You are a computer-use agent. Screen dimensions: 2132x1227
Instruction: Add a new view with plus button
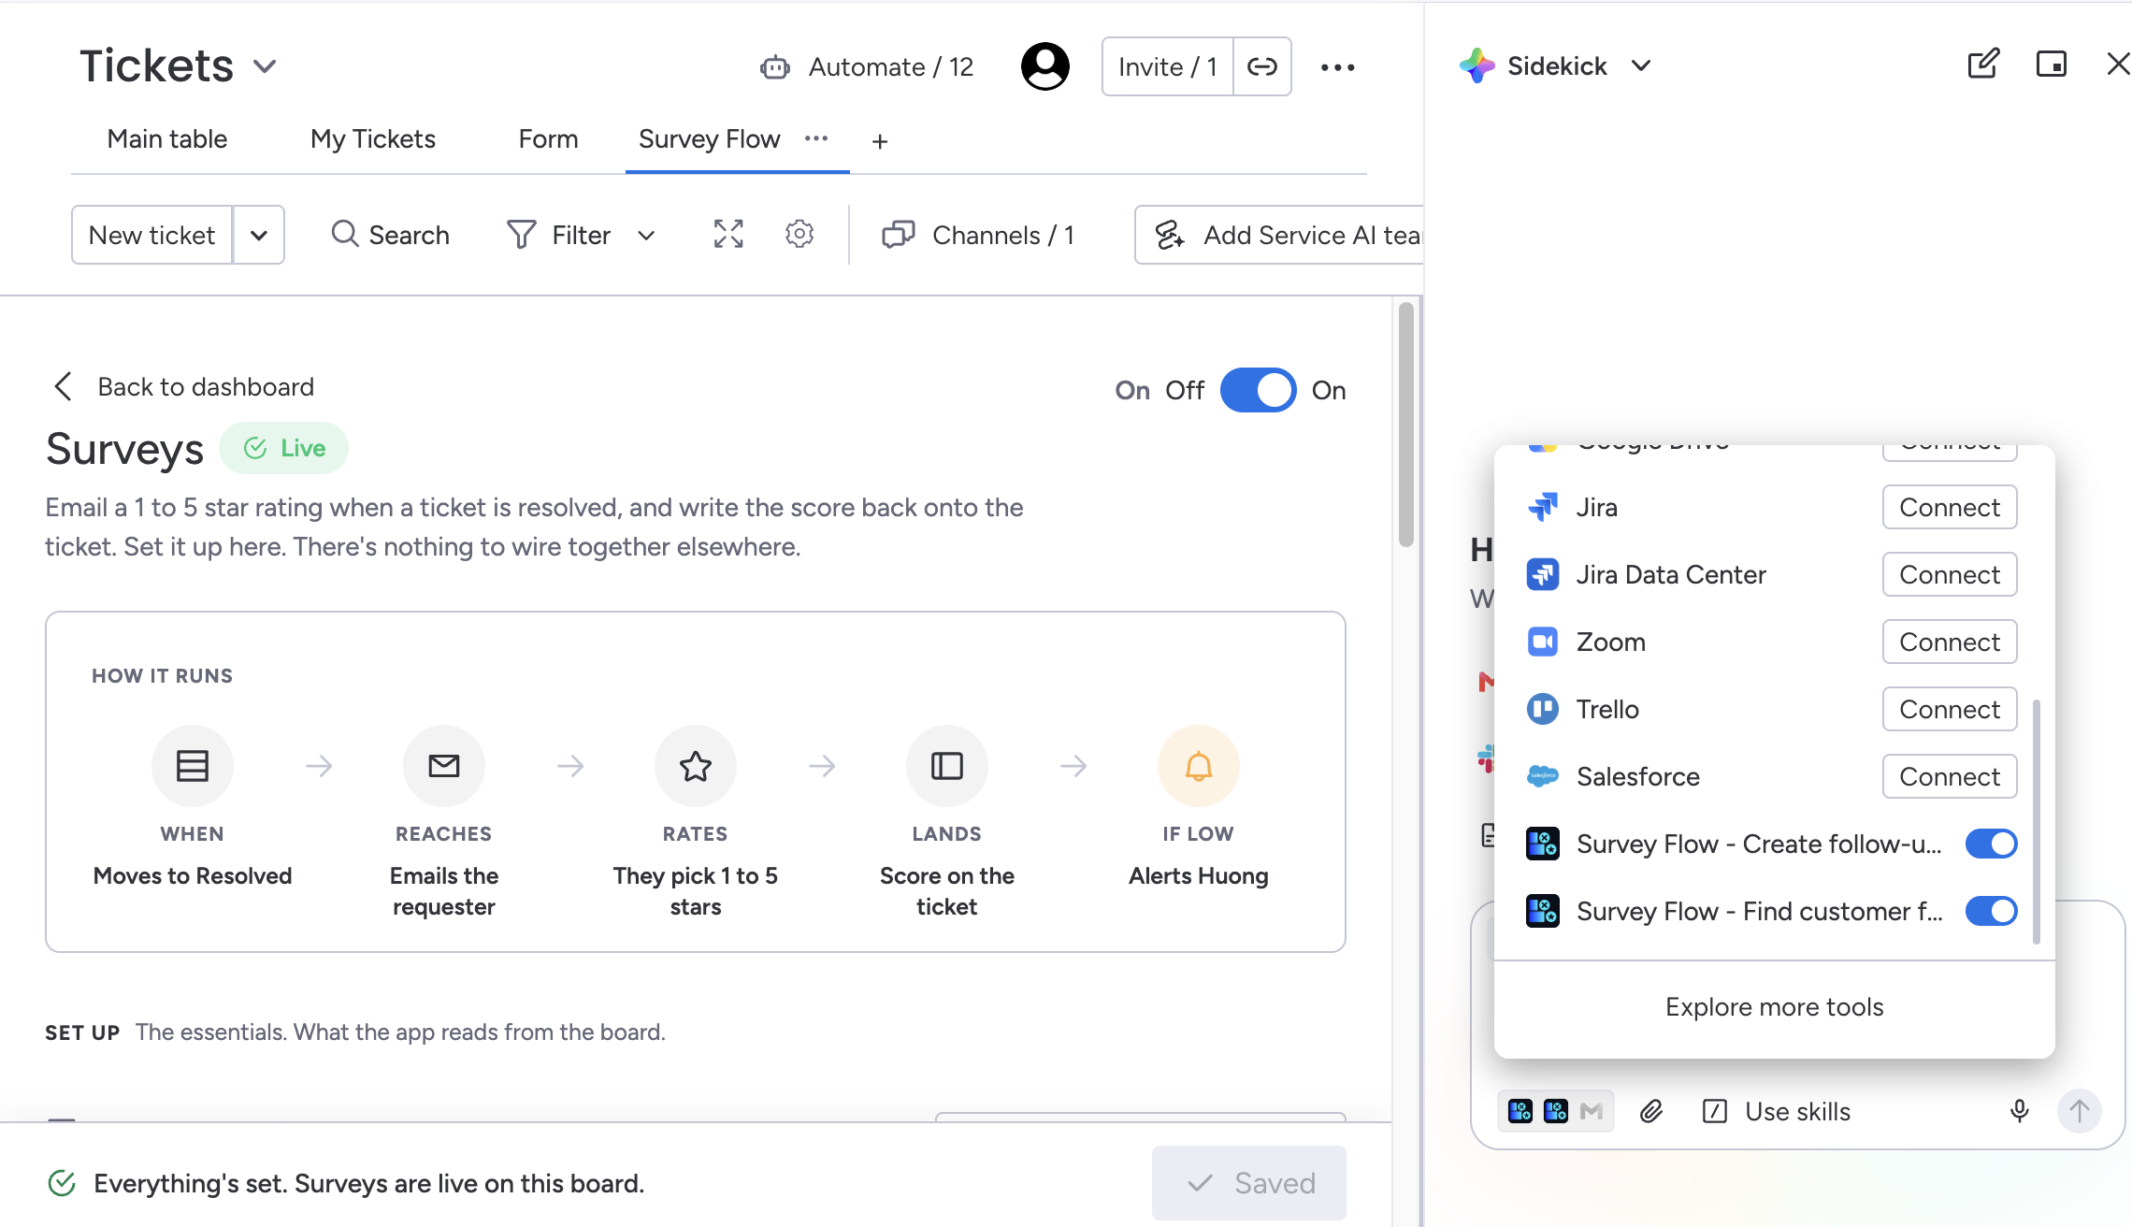[880, 141]
